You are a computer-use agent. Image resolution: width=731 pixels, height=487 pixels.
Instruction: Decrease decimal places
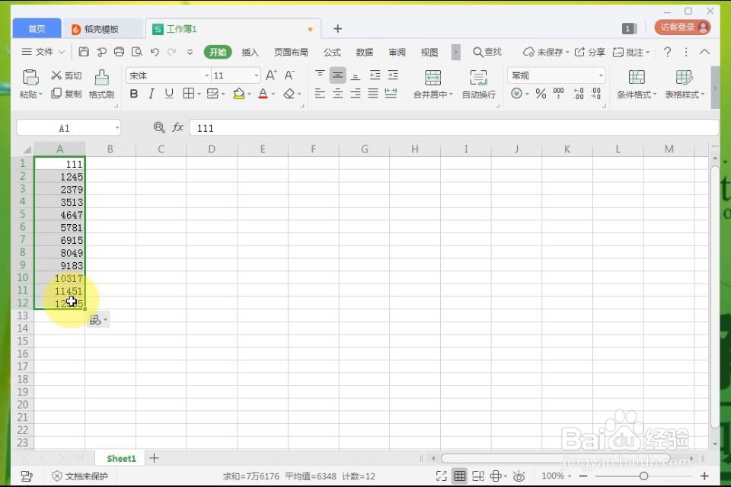click(x=595, y=94)
